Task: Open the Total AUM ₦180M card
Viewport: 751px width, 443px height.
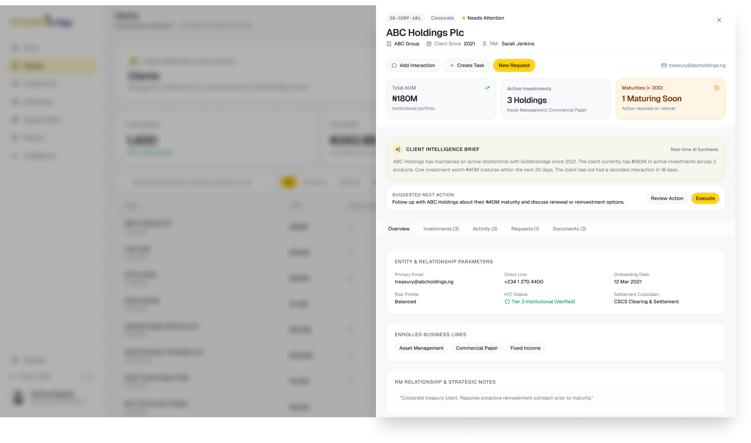Action: [x=441, y=99]
